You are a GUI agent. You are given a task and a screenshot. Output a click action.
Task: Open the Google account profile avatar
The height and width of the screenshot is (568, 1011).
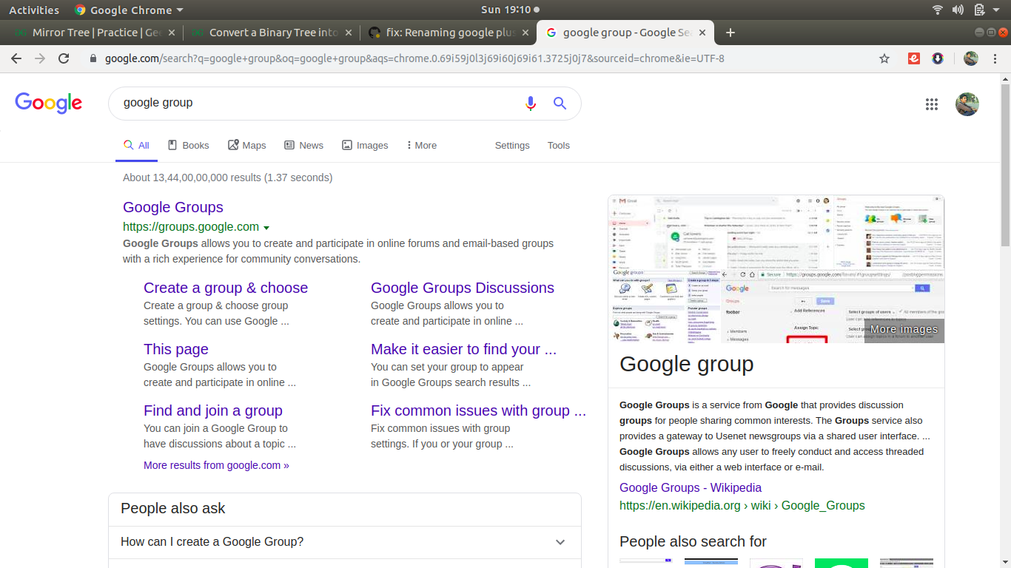pos(967,104)
